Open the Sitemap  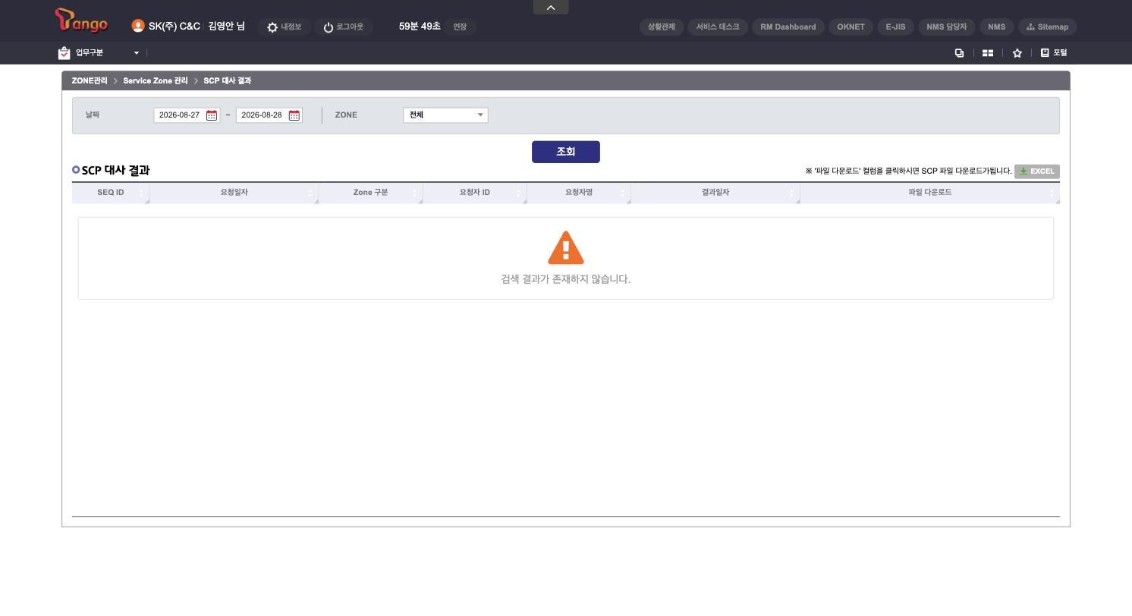pos(1048,27)
